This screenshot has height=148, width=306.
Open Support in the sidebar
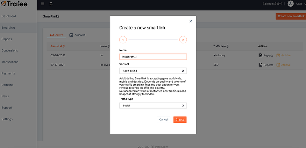click(x=7, y=108)
